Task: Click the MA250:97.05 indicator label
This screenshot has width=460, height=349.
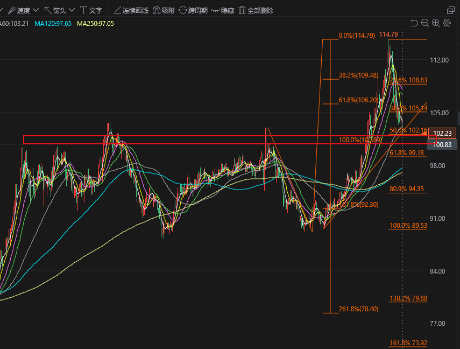Action: (95, 24)
